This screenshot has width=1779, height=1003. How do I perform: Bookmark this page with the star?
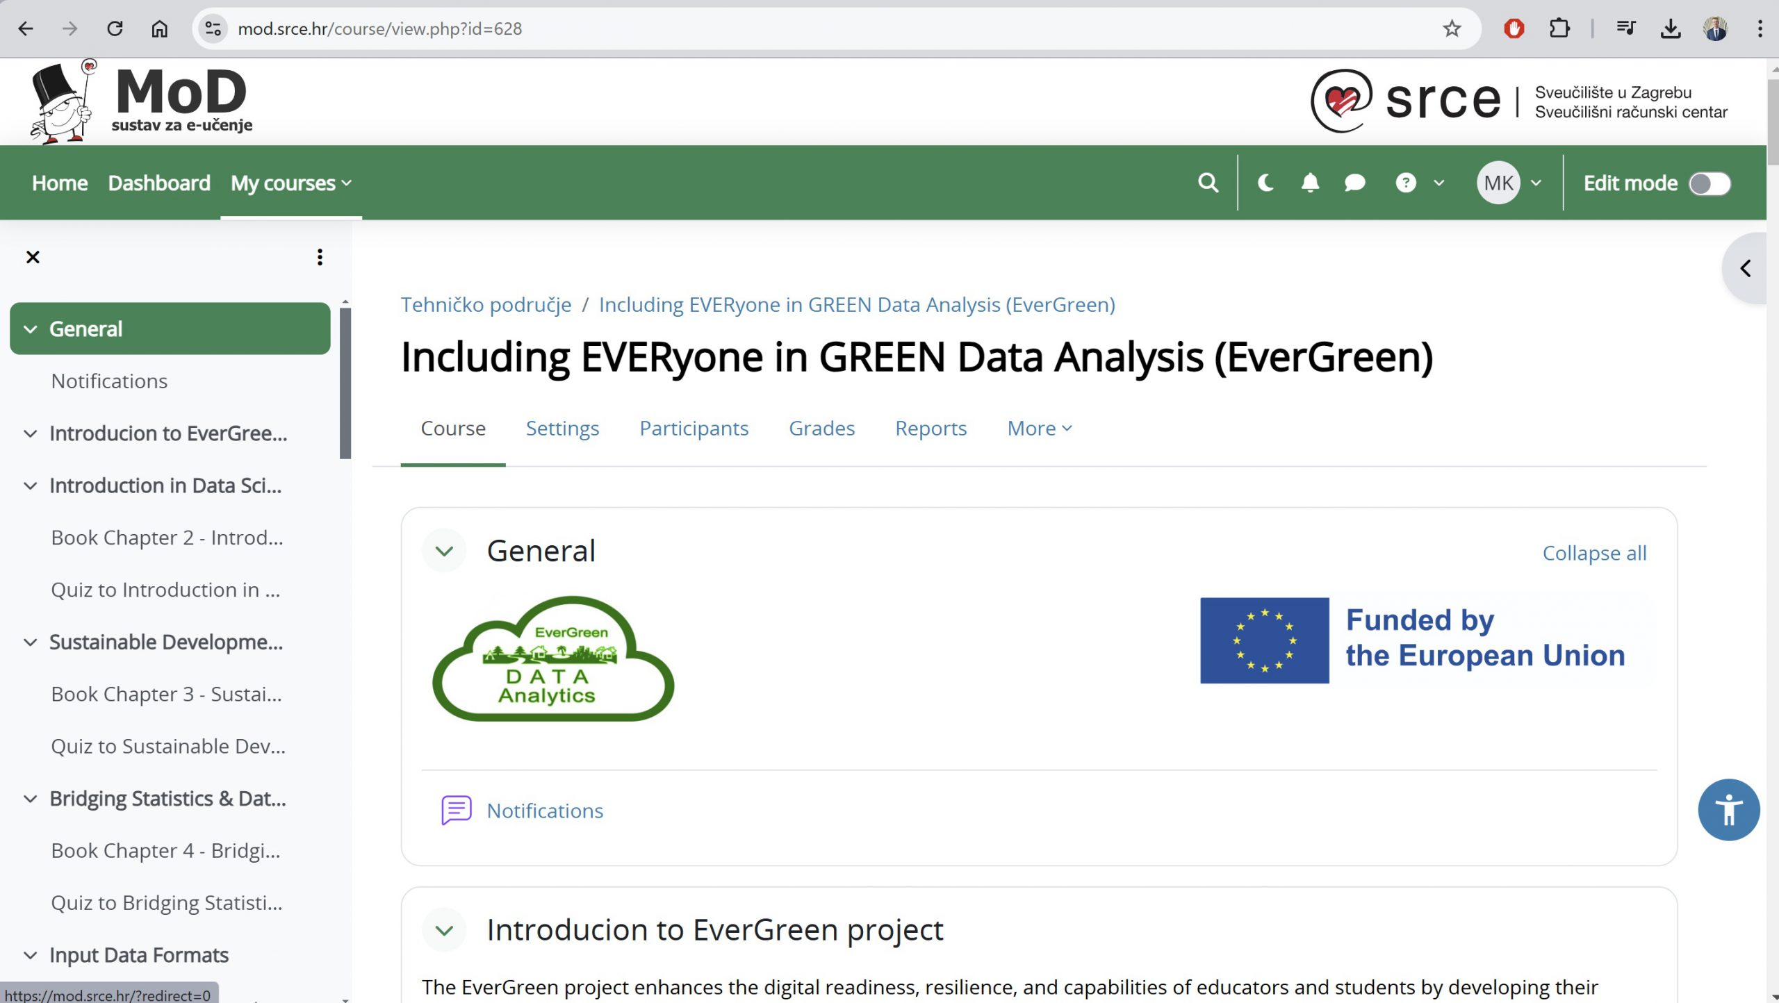[1451, 28]
